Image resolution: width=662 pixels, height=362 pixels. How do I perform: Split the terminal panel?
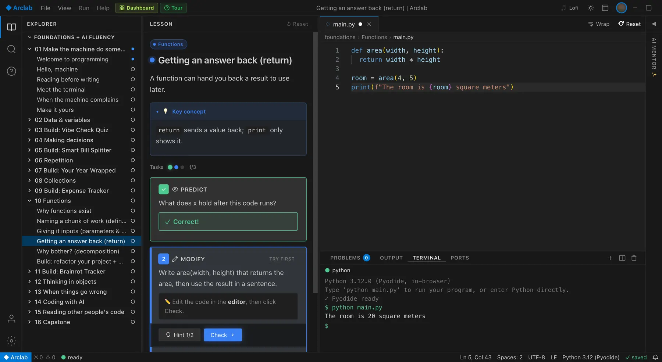point(622,258)
